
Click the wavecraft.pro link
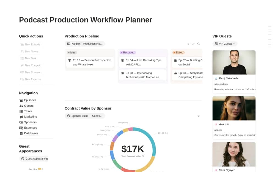(x=221, y=84)
